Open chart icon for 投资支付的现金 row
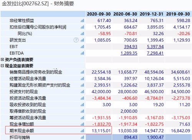The image size is (192, 140). coord(82,92)
